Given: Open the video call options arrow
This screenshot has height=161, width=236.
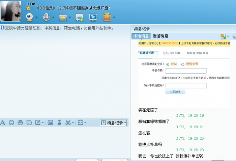Looking at the screenshot, I should [x=36, y=17].
